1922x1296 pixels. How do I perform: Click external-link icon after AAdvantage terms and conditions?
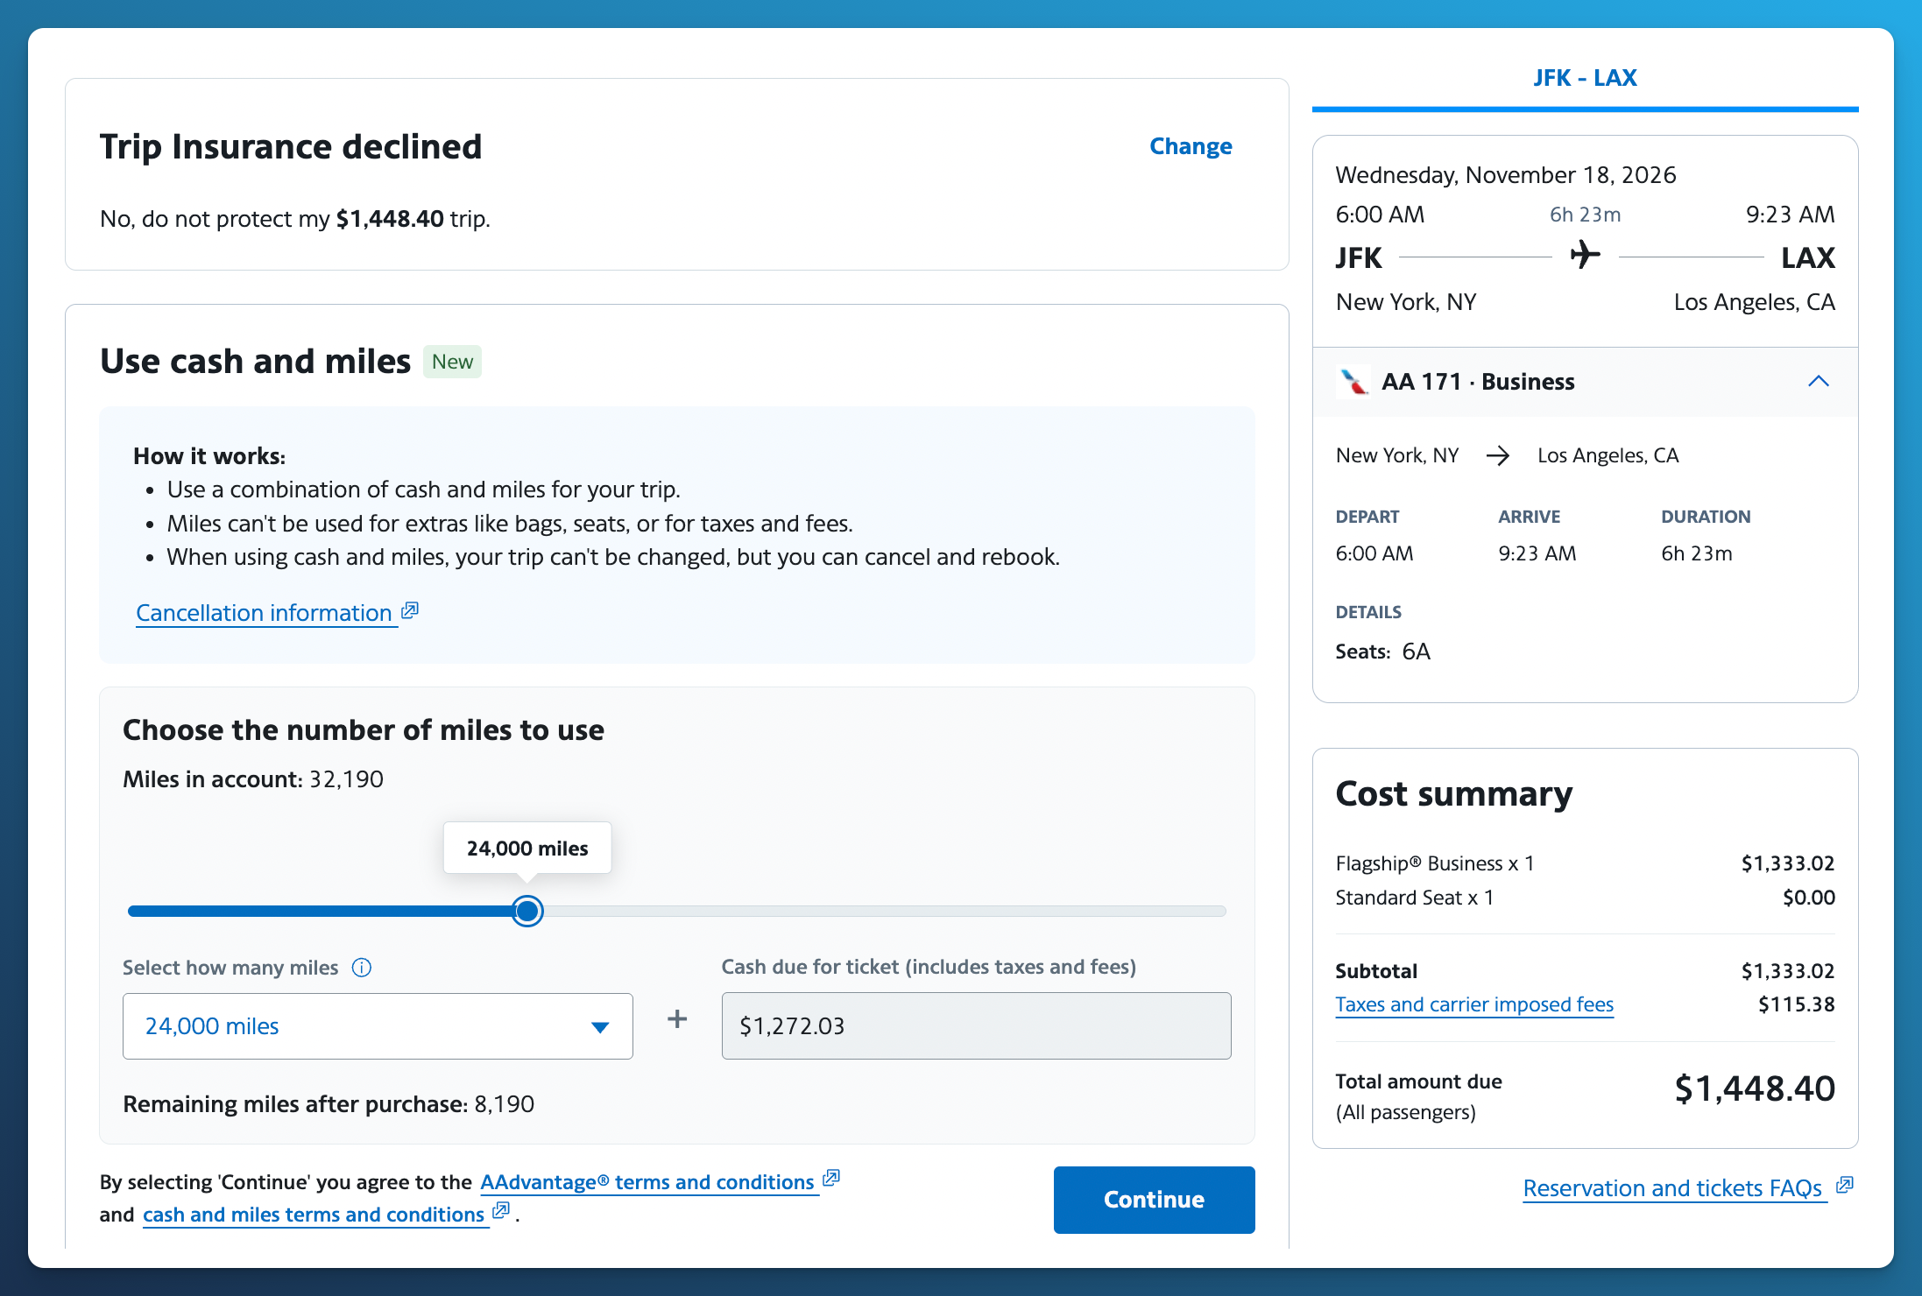(x=831, y=1179)
